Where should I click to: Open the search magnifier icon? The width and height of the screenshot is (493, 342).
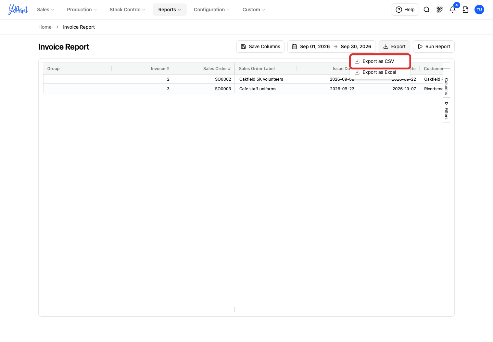427,10
